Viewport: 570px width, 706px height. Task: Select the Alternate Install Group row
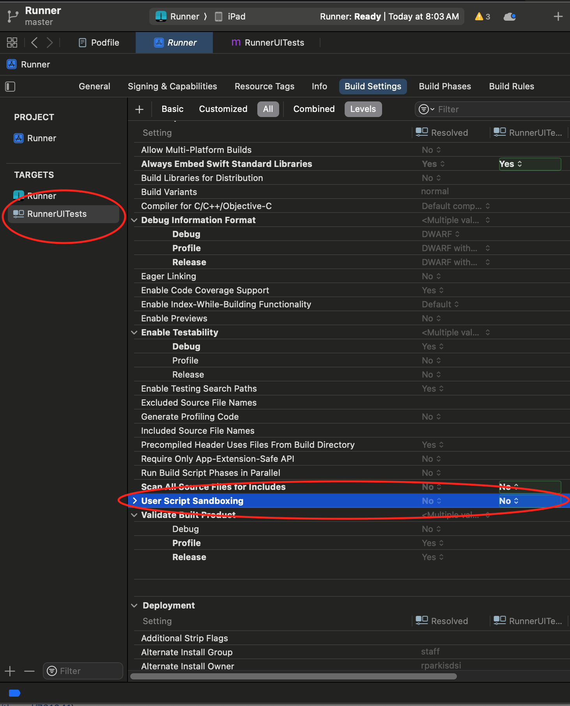352,652
